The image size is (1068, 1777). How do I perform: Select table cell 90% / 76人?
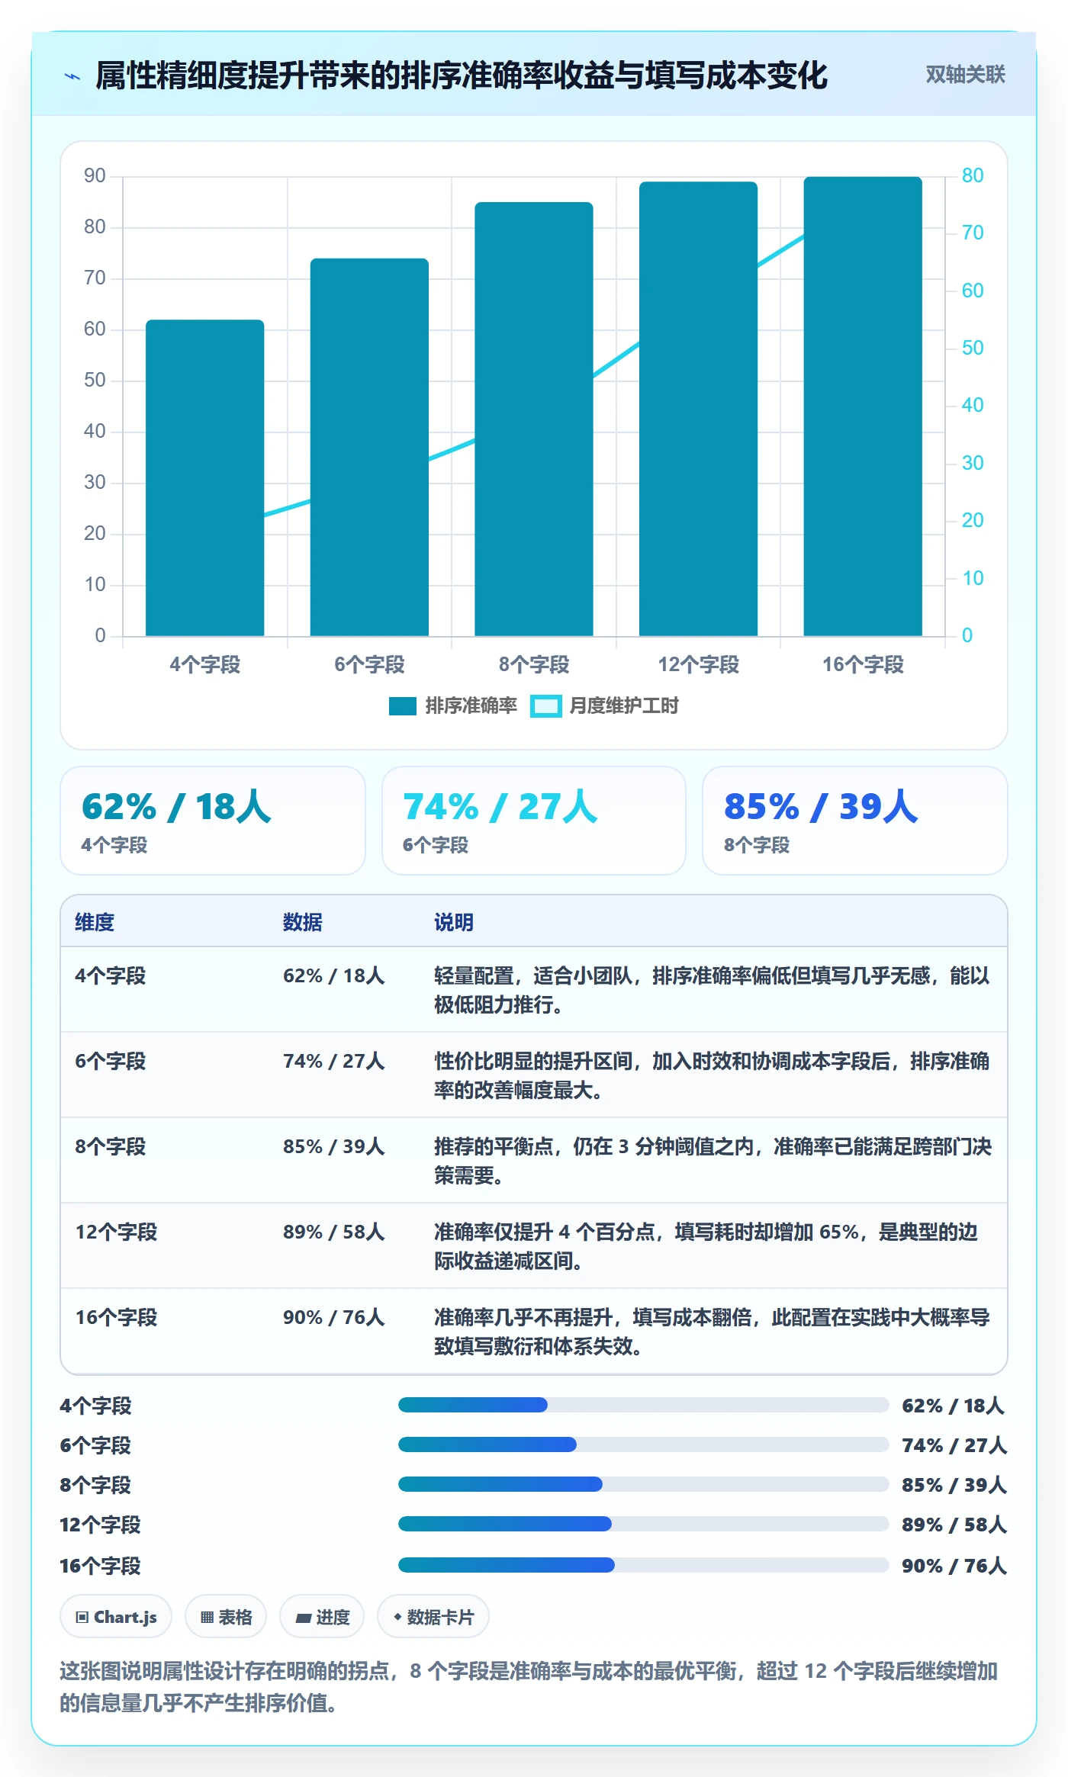point(334,1317)
